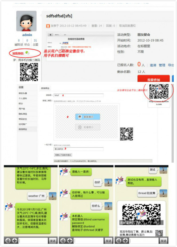The image size is (177, 247).
Task: Tap the thread 肚皮舞 message bubble
Action: (x=147, y=193)
